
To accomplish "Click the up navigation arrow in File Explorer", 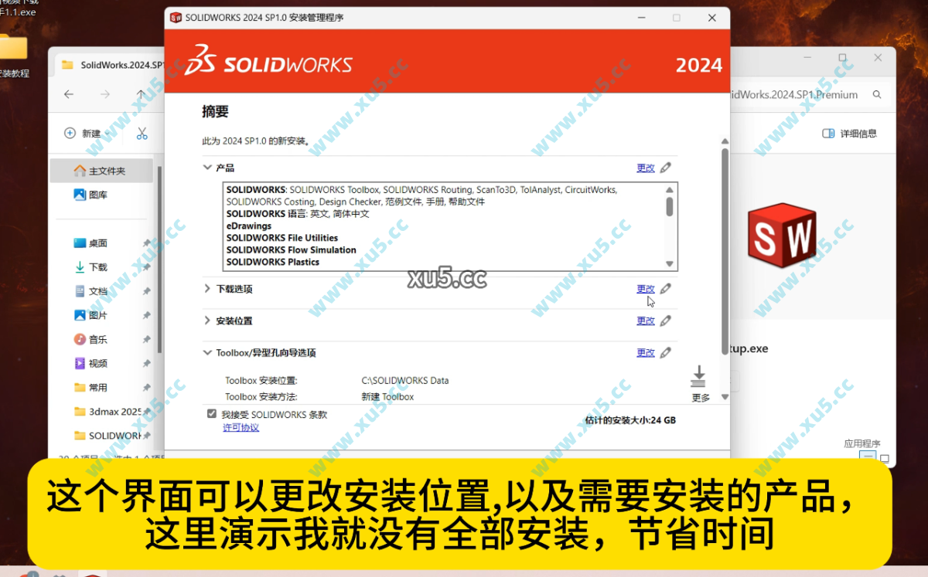I will (x=140, y=94).
